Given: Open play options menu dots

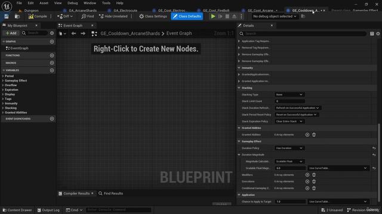Looking at the screenshot, I should click(x=241, y=16).
